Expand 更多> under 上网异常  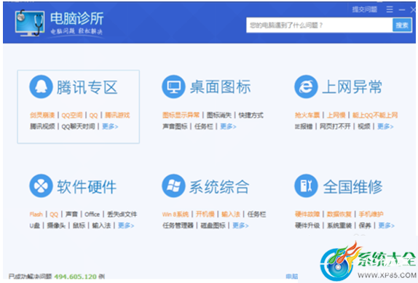385,126
